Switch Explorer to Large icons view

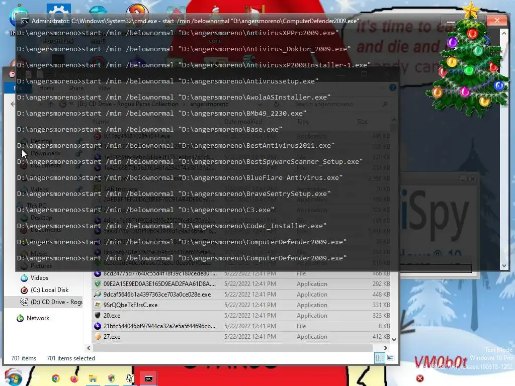point(391,358)
